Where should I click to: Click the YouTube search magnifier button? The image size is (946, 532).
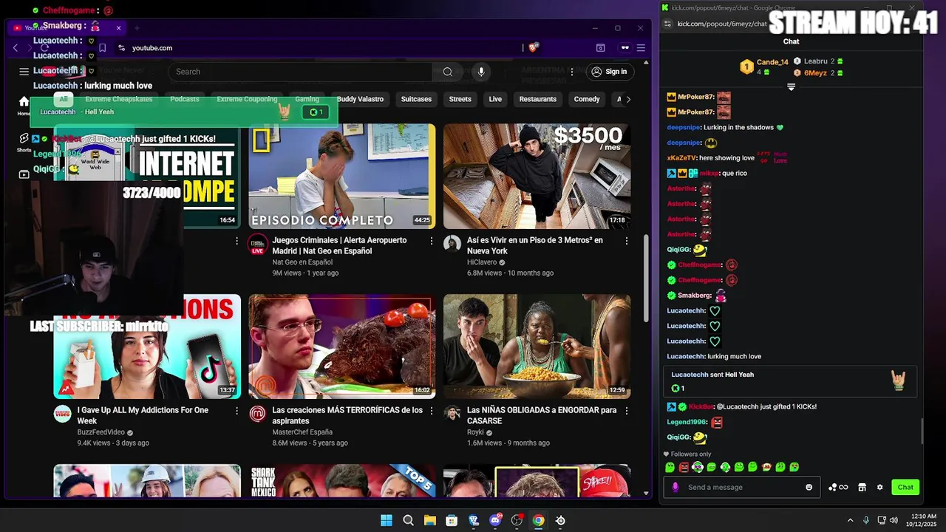click(447, 72)
